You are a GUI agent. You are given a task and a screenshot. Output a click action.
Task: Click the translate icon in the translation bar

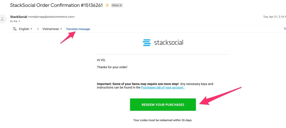point(15,29)
